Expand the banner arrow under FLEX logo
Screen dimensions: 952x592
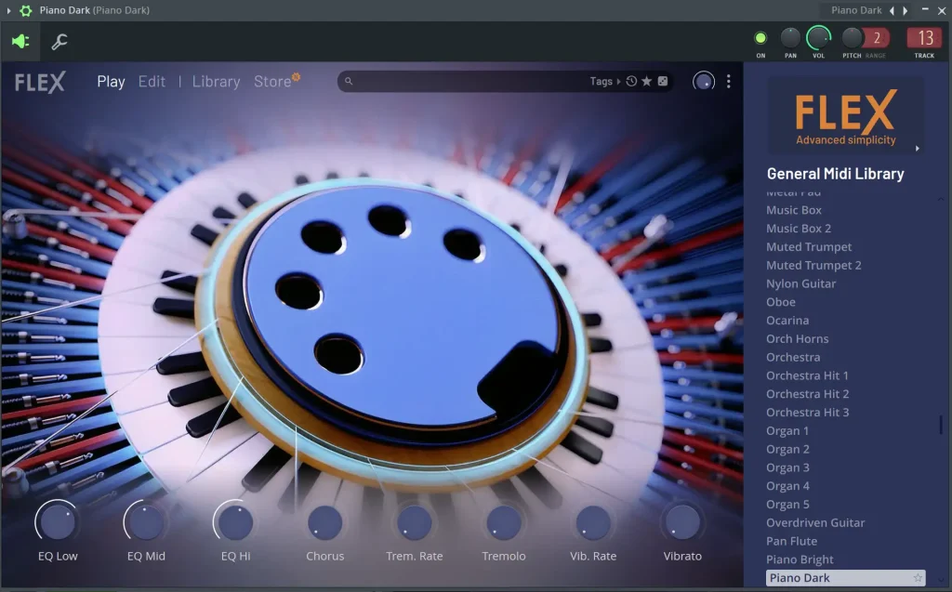918,148
